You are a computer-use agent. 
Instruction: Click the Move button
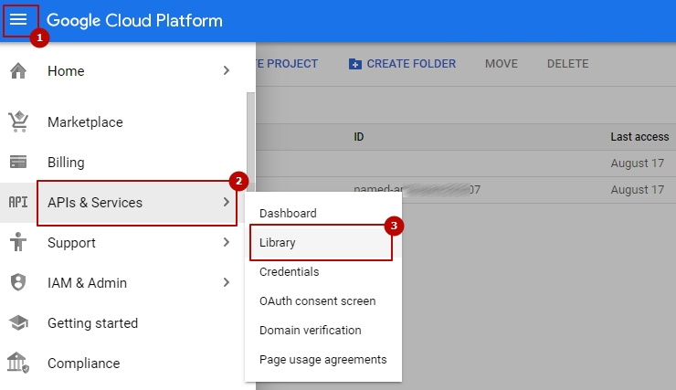click(502, 64)
